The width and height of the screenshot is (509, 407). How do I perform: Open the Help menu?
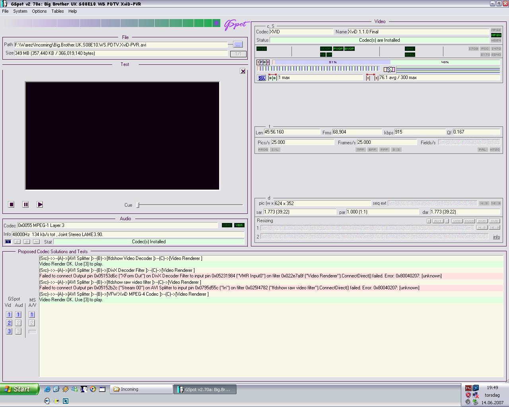pos(72,11)
